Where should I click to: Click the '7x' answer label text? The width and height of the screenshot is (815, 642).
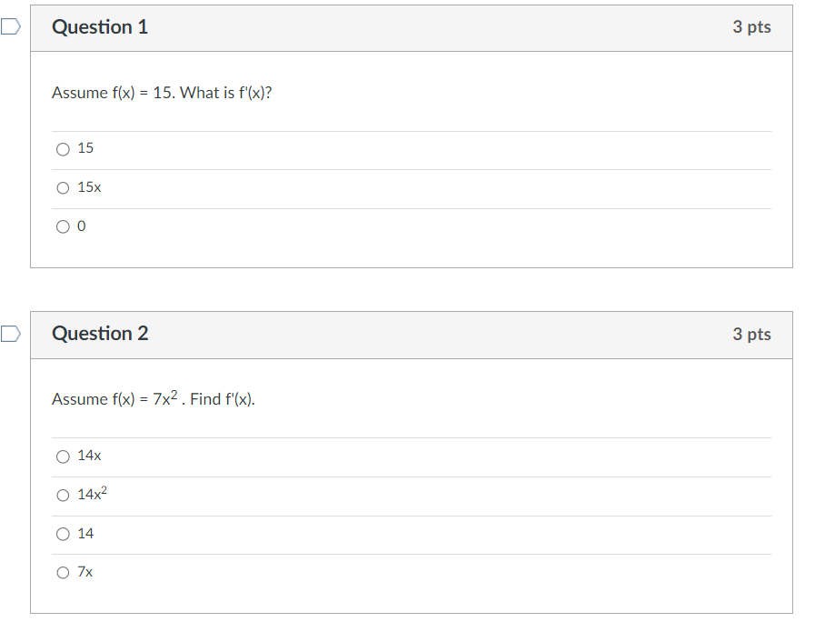coord(85,572)
